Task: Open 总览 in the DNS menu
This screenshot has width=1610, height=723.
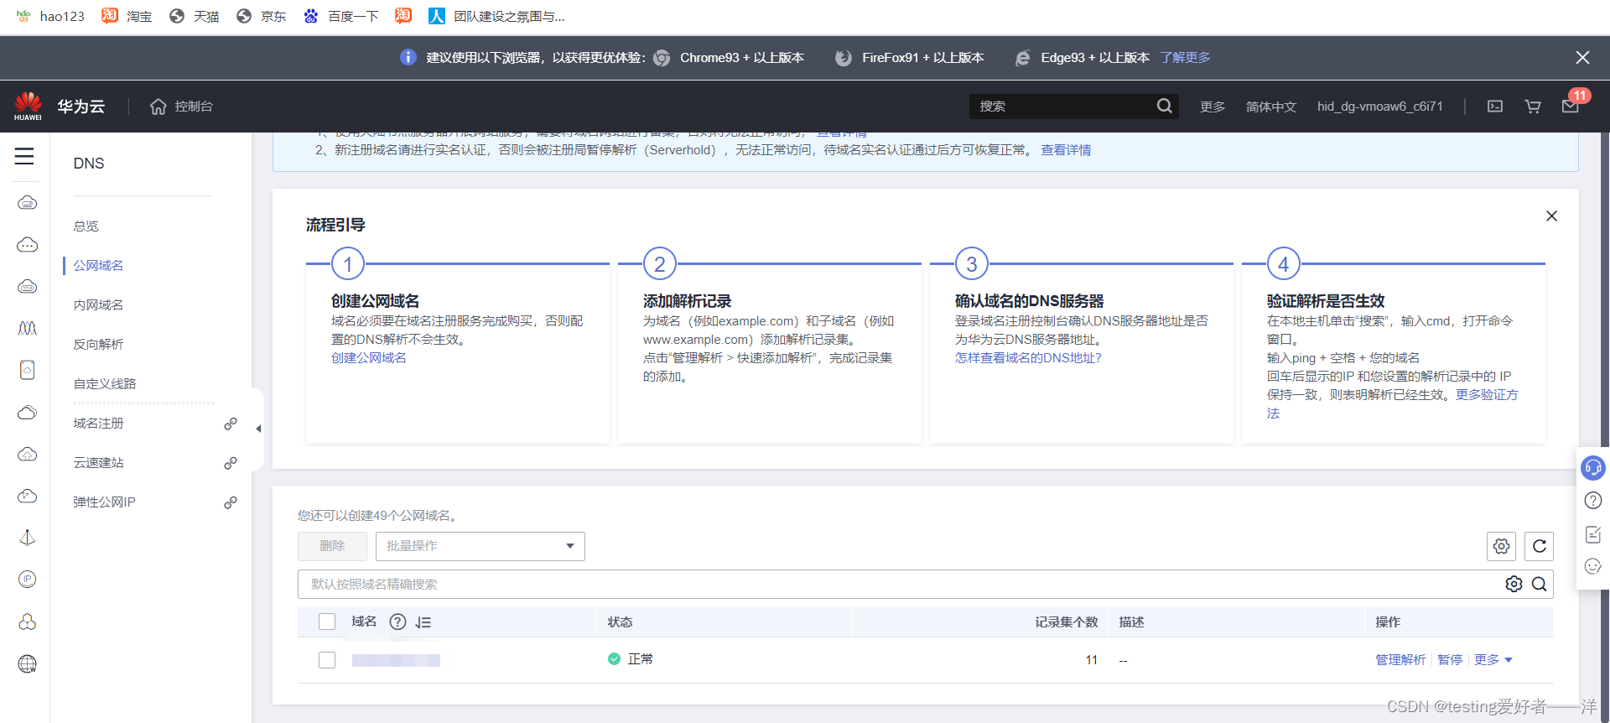Action: pyautogui.click(x=86, y=226)
